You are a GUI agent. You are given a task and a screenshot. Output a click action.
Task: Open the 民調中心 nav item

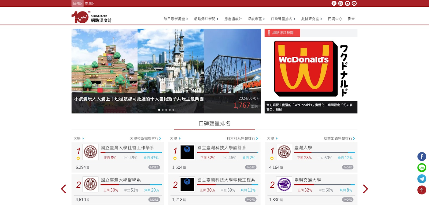(335, 19)
